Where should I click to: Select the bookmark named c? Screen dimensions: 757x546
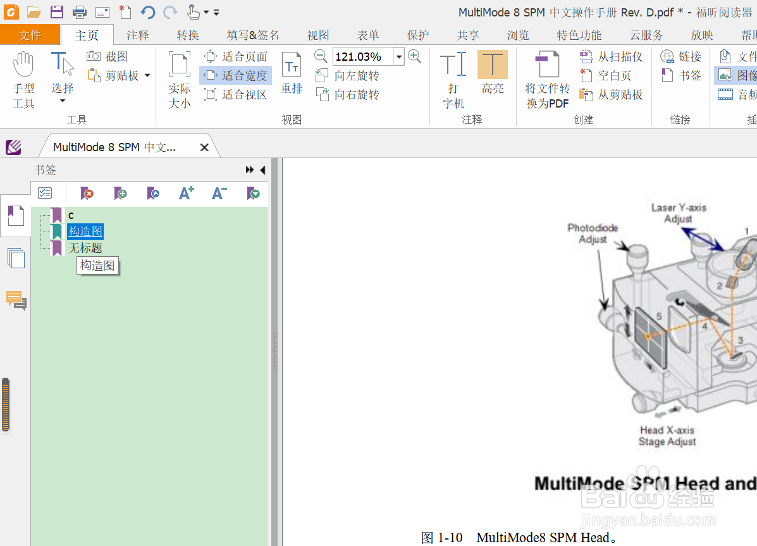tap(71, 216)
